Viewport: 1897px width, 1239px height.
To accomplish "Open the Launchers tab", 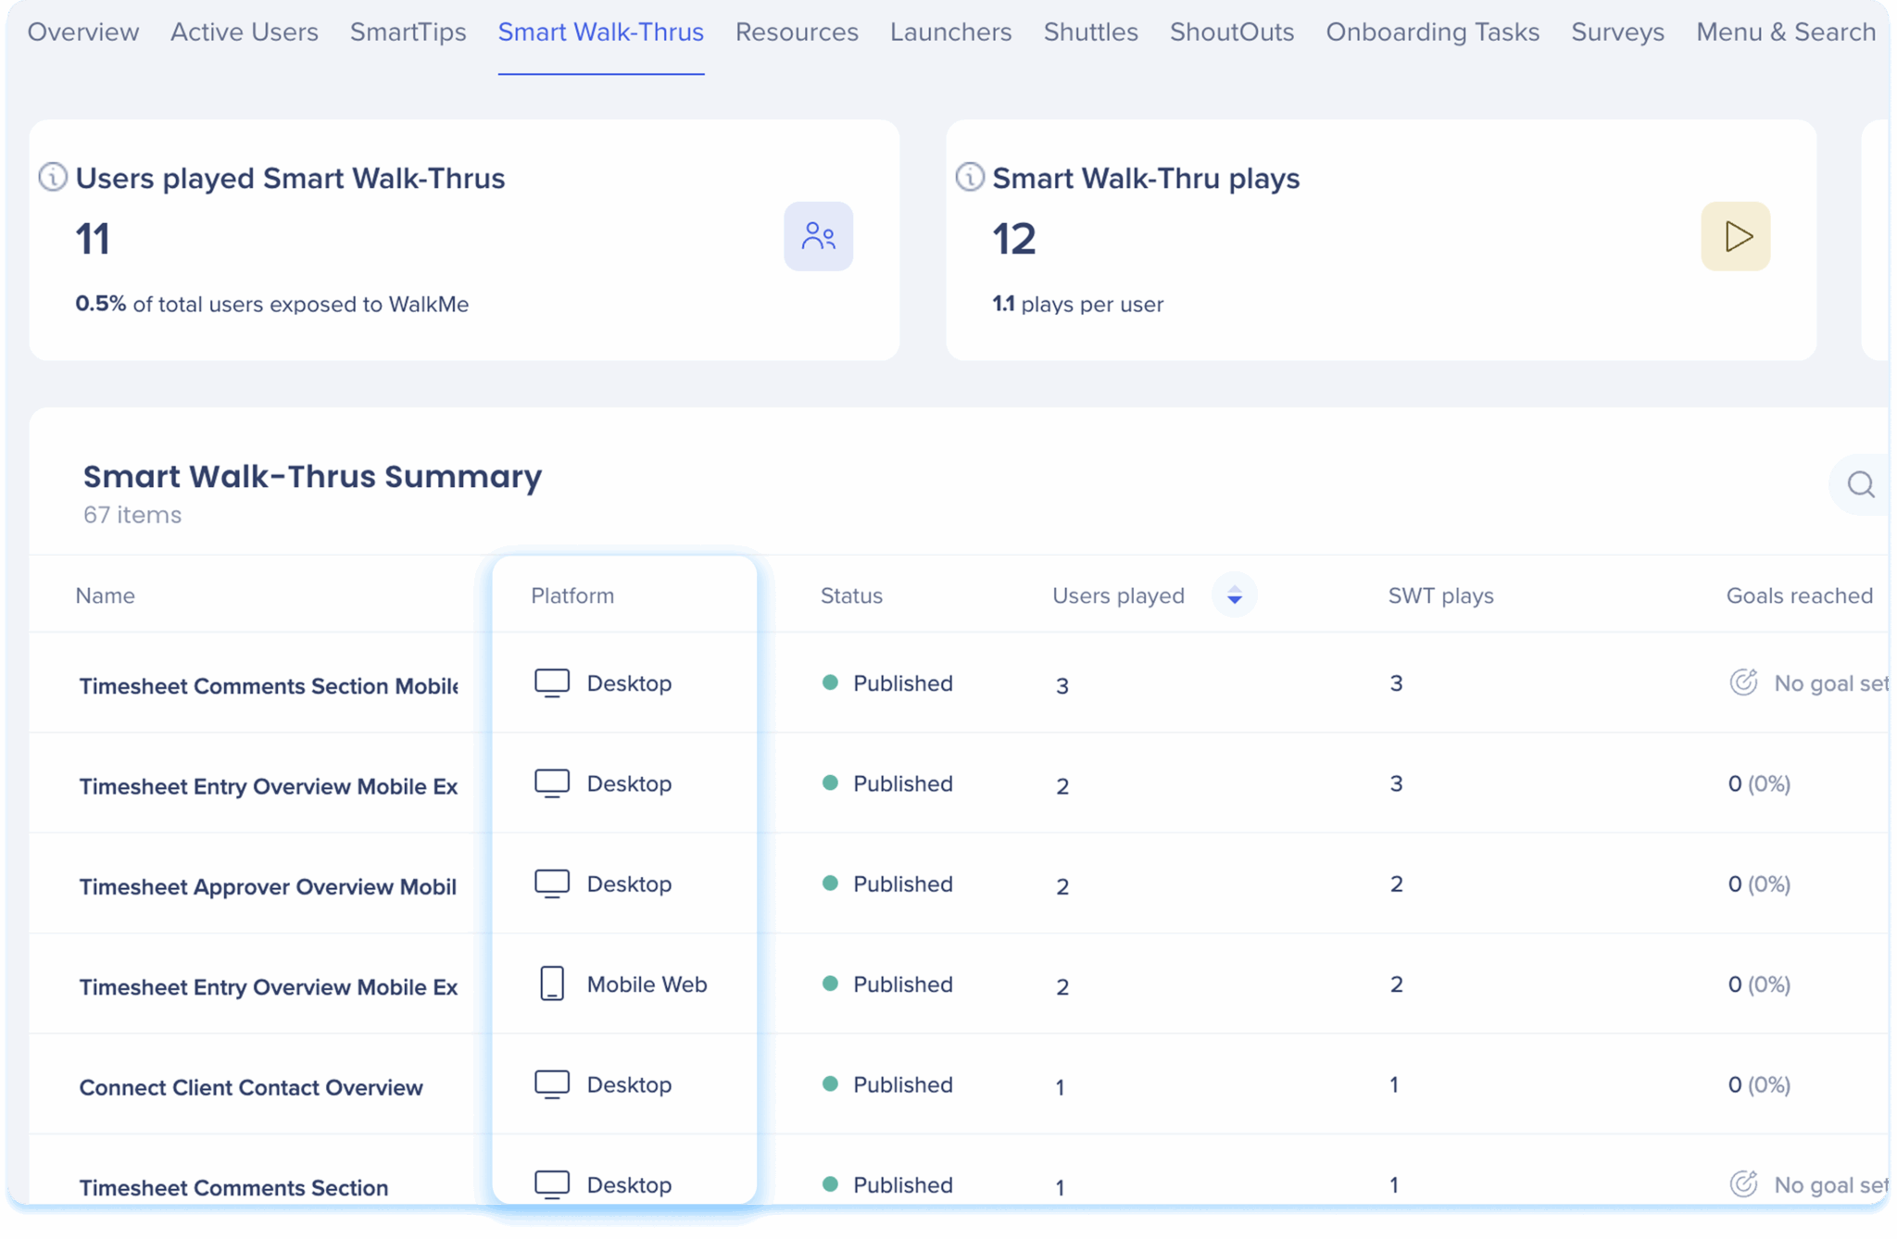I will click(x=950, y=32).
